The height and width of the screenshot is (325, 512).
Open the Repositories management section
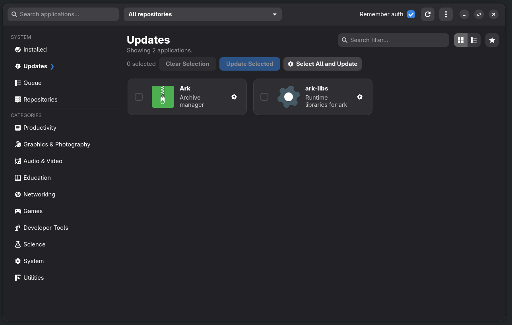(x=40, y=99)
